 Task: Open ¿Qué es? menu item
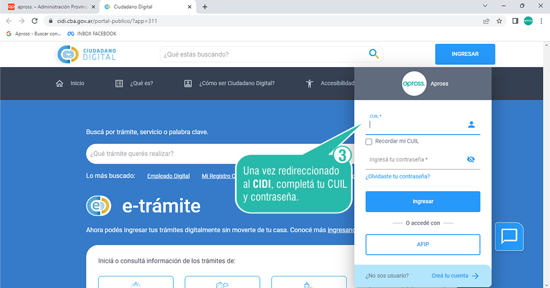(x=134, y=84)
